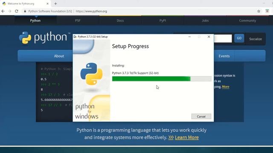Open the Python top navigation tab
Screen dimensions: 273x153
point(35,21)
